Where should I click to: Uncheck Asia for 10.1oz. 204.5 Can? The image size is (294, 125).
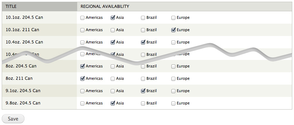[x=113, y=18]
